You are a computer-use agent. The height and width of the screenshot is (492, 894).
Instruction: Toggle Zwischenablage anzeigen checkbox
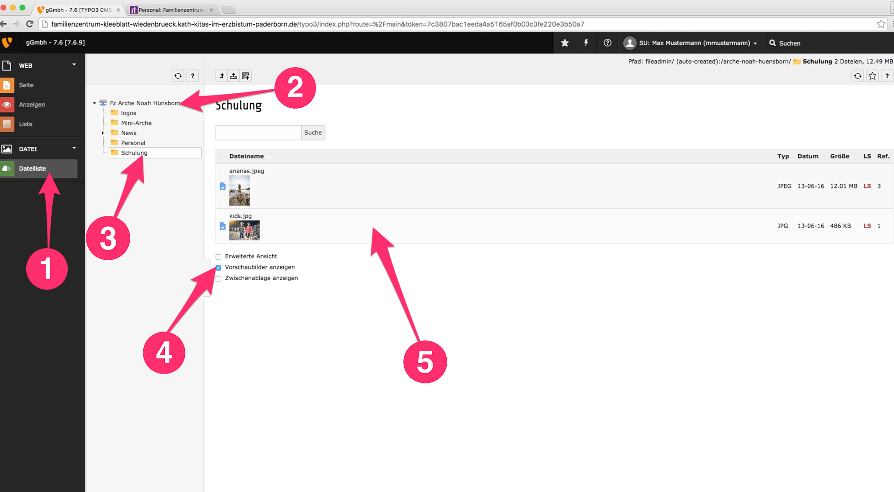tap(218, 278)
